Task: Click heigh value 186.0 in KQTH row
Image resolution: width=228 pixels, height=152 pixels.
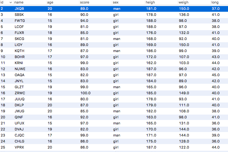Action: 151,51
